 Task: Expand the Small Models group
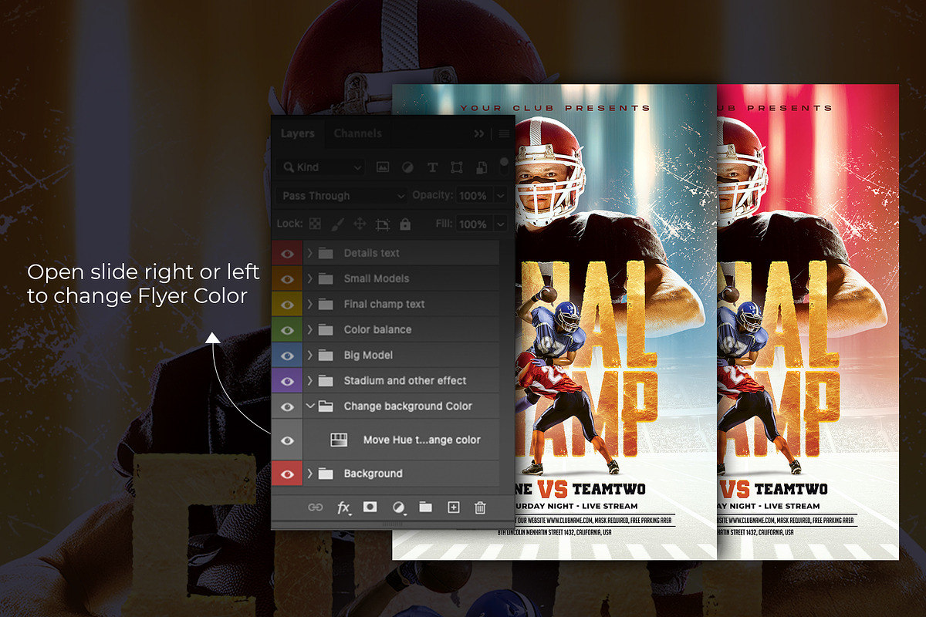coord(309,278)
